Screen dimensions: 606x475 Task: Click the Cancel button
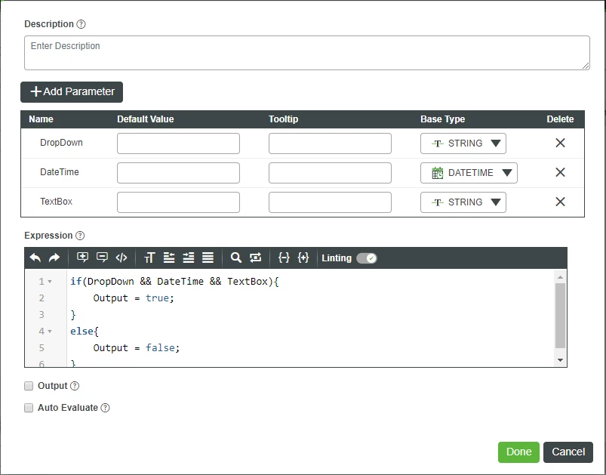click(568, 452)
